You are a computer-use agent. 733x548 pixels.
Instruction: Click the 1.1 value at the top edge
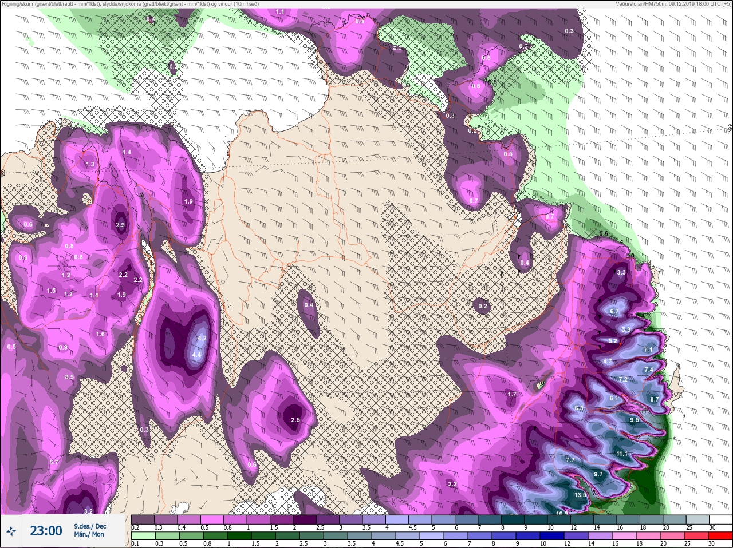[280, 11]
